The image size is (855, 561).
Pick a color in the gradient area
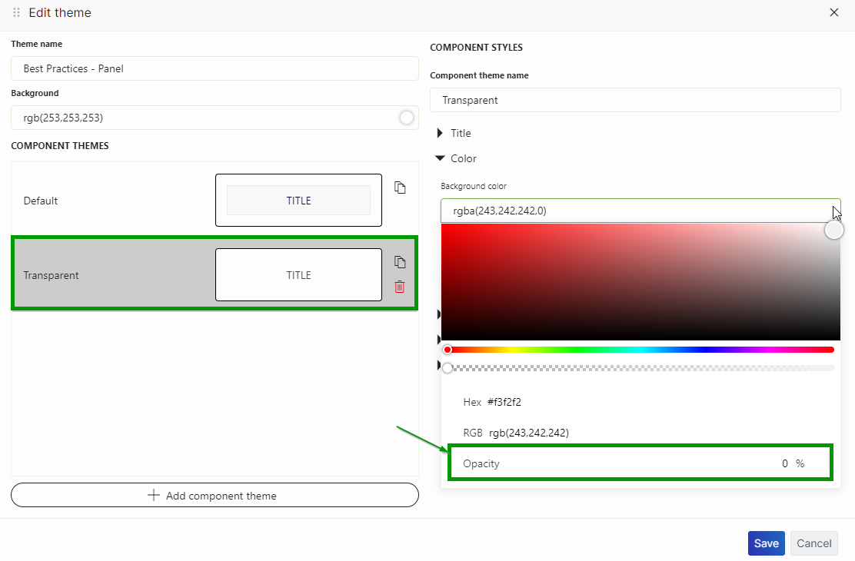(x=640, y=281)
